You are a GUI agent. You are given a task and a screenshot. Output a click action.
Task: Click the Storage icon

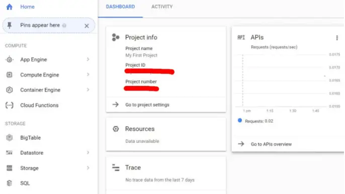[9, 168]
